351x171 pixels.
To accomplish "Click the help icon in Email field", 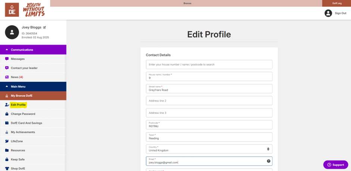I will (x=268, y=161).
